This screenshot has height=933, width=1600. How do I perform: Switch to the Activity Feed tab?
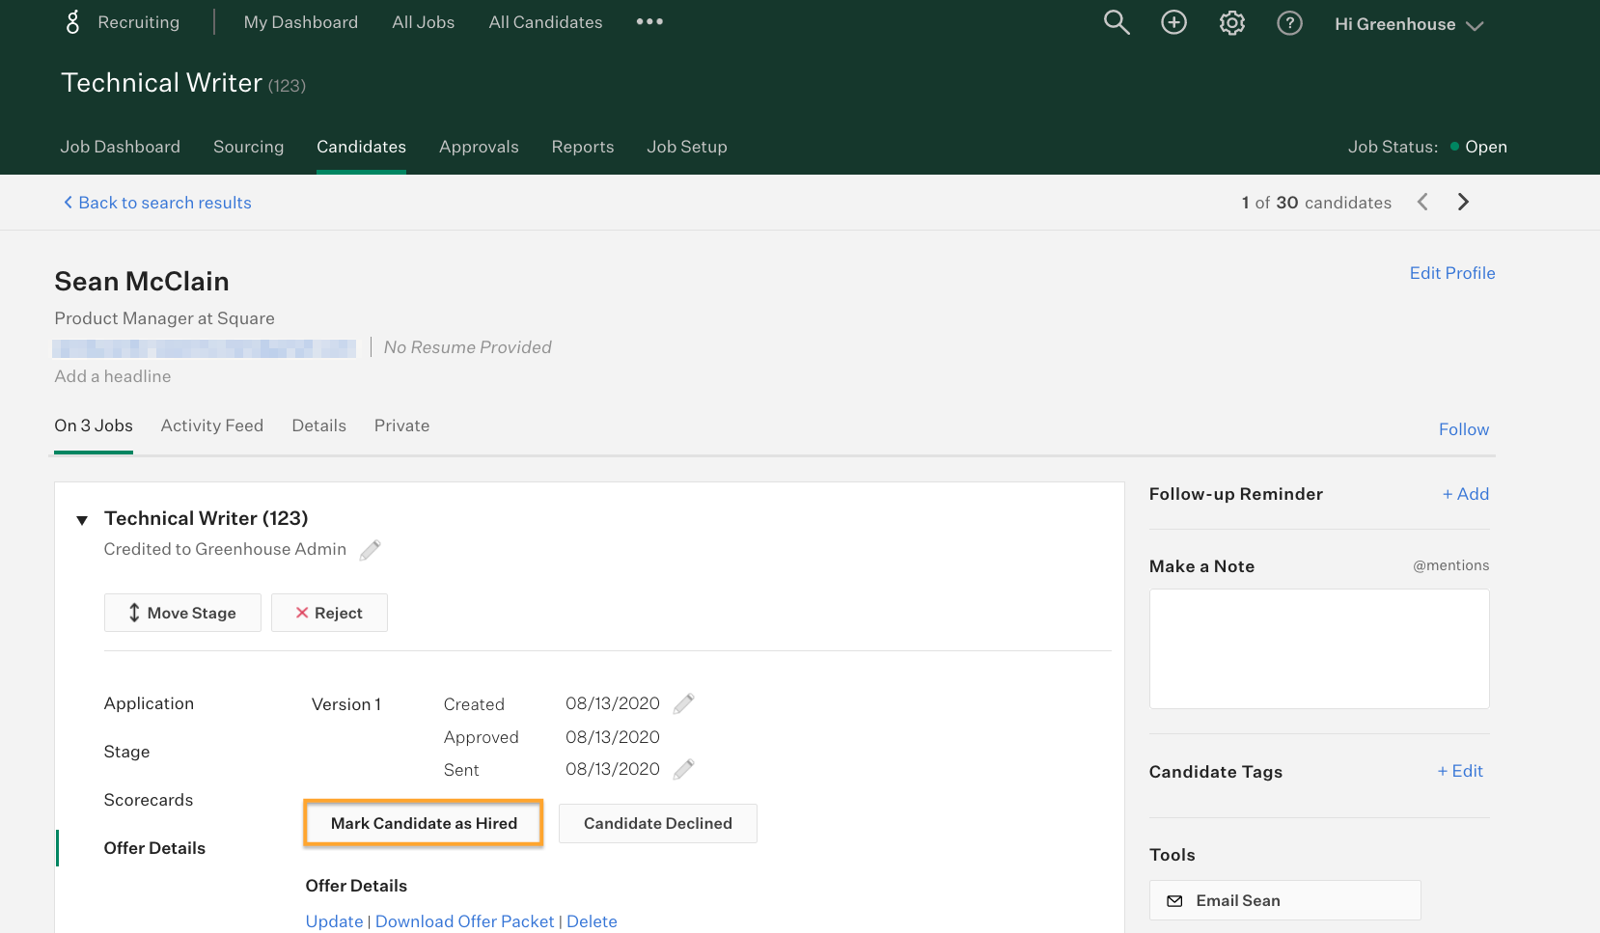(212, 425)
